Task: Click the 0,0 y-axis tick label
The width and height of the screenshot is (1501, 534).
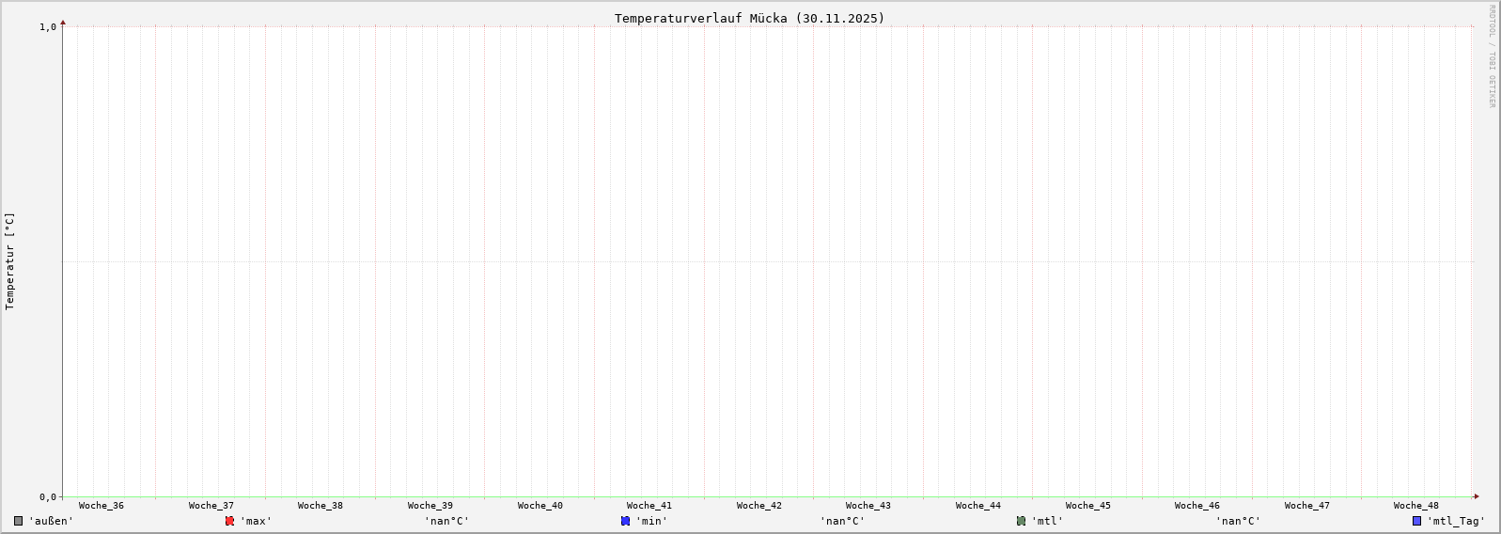Action: pos(48,496)
